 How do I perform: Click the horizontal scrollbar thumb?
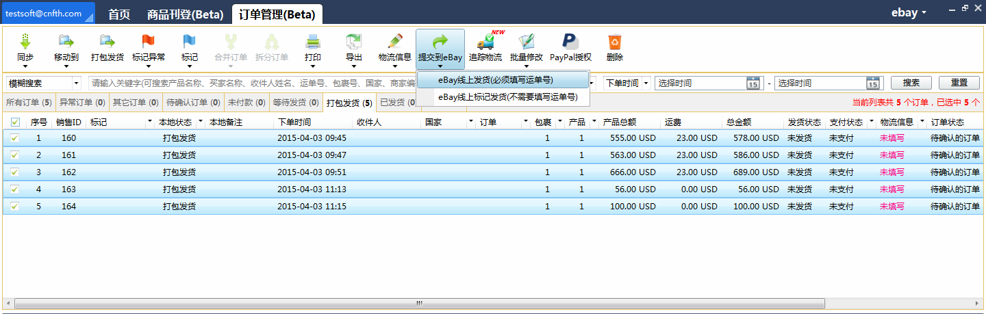(420, 302)
